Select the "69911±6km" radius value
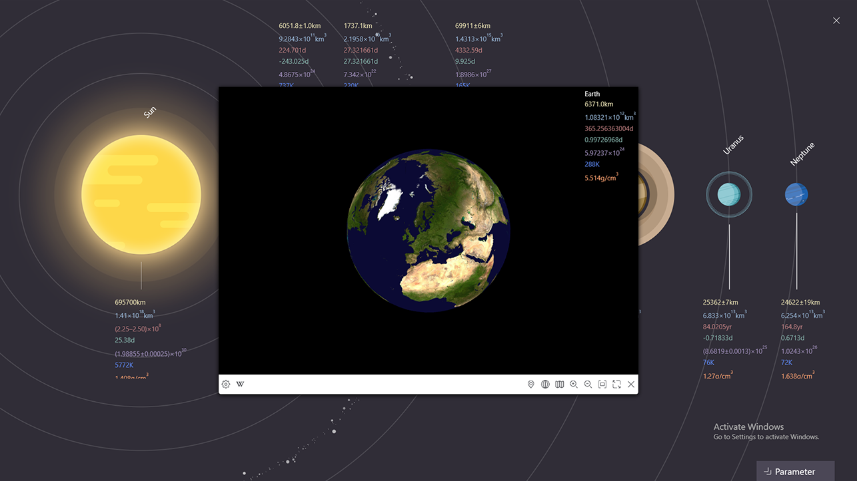 [x=473, y=26]
